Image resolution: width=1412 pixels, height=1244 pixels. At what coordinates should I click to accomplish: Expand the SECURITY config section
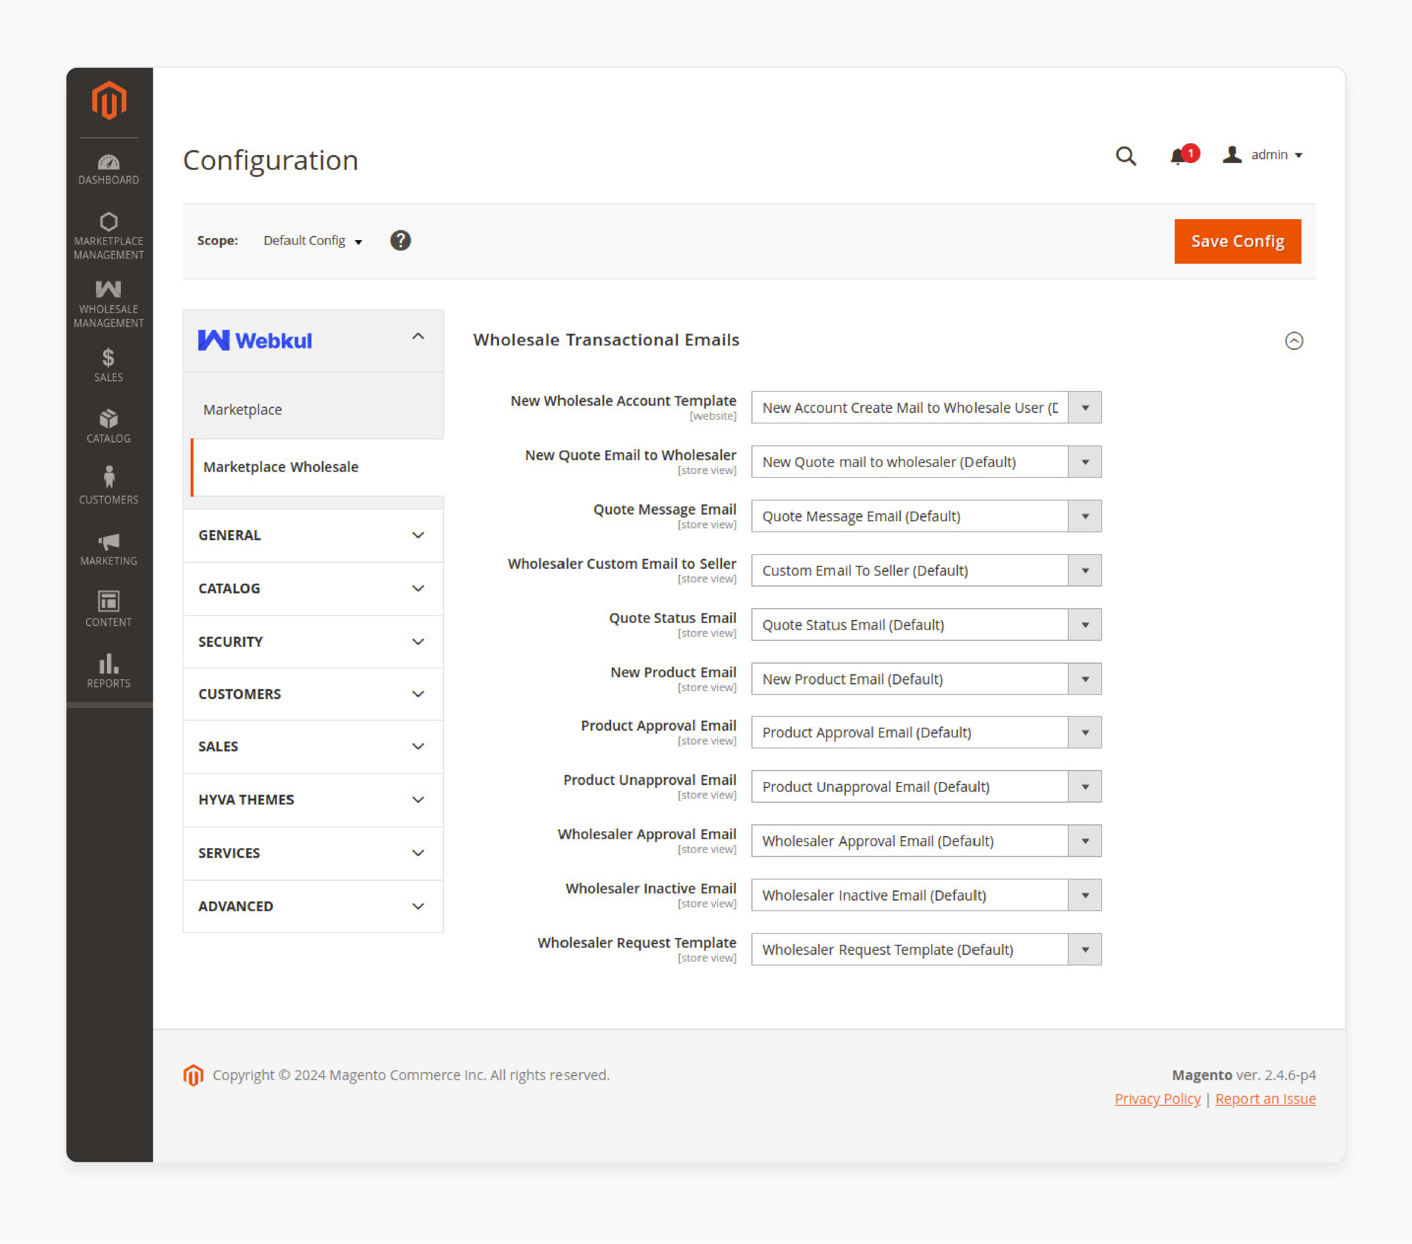[313, 642]
